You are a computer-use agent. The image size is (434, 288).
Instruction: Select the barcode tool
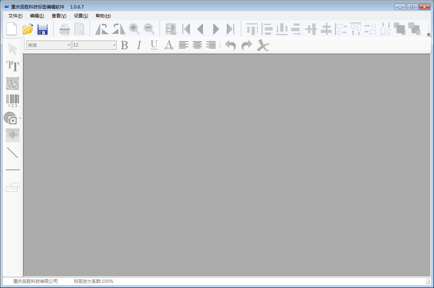tap(13, 101)
